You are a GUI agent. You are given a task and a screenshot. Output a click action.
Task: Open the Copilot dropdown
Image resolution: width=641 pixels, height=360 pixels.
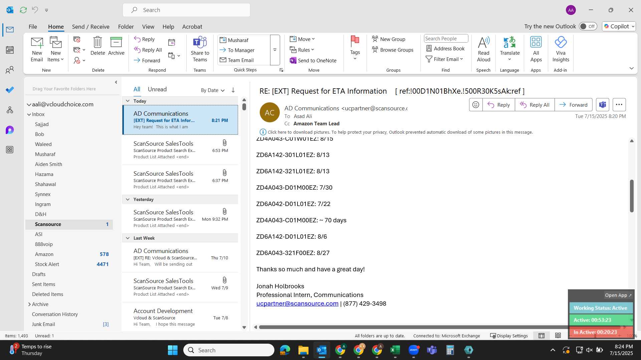pos(619,26)
